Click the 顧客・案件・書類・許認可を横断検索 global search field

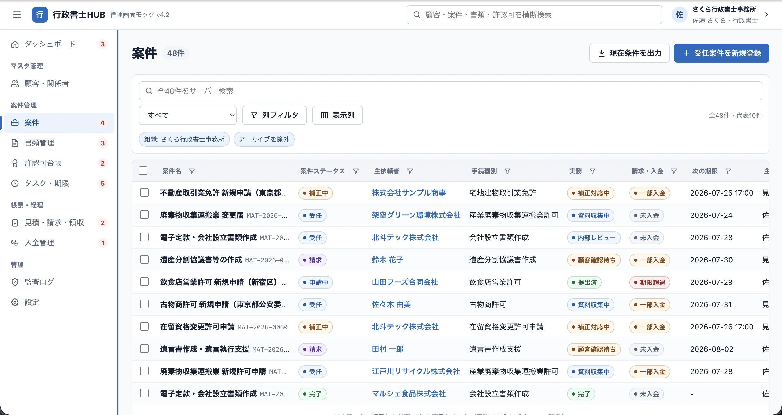click(x=534, y=15)
